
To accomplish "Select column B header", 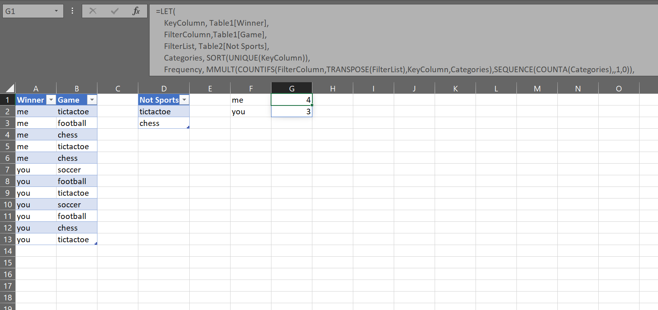I will click(x=77, y=88).
